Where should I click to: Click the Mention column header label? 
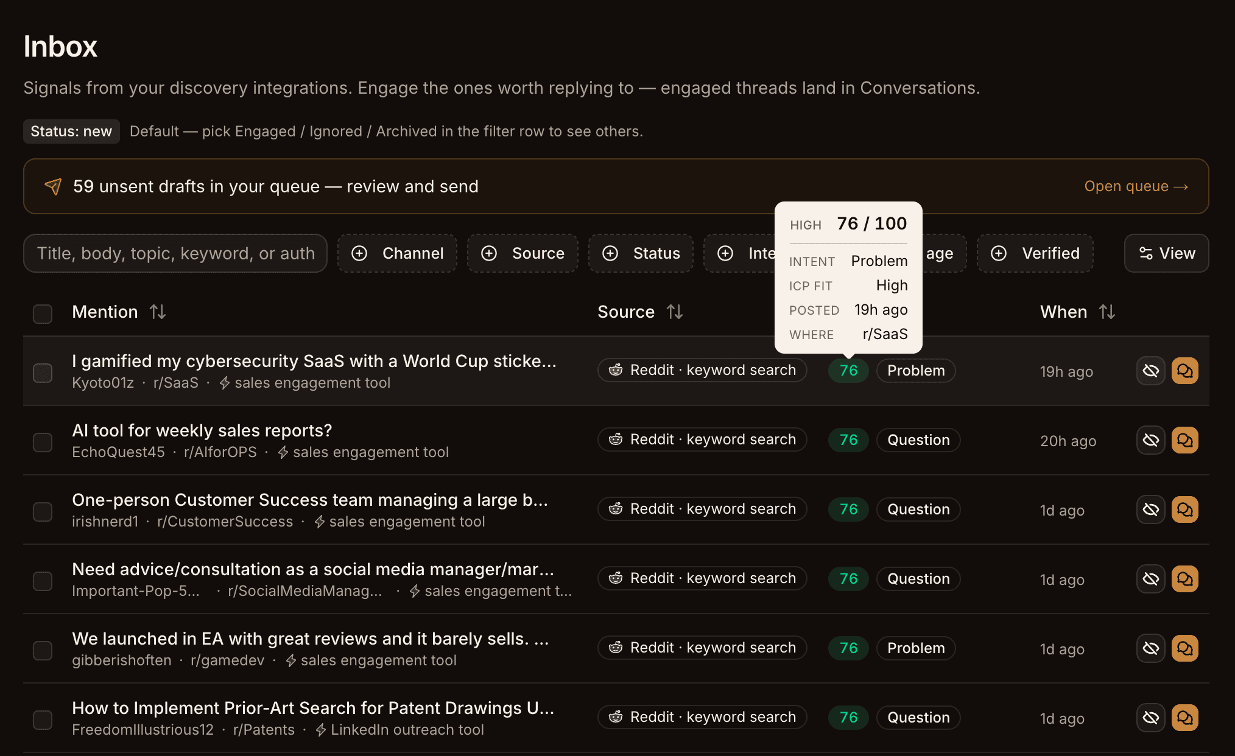click(105, 312)
